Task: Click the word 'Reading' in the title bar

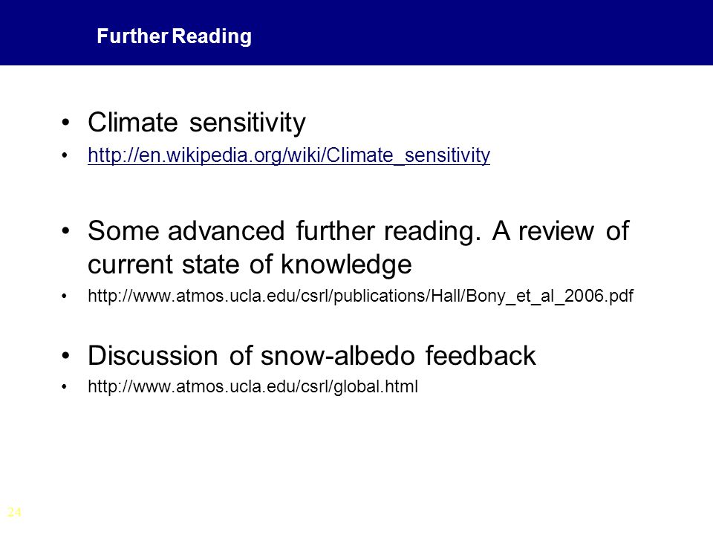Action: click(x=212, y=36)
